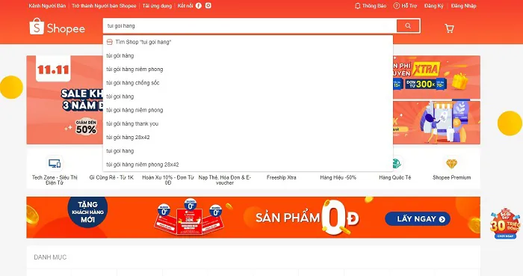Image resolution: width=523 pixels, height=276 pixels.
Task: Click Đăng Ký to register
Action: (x=433, y=6)
